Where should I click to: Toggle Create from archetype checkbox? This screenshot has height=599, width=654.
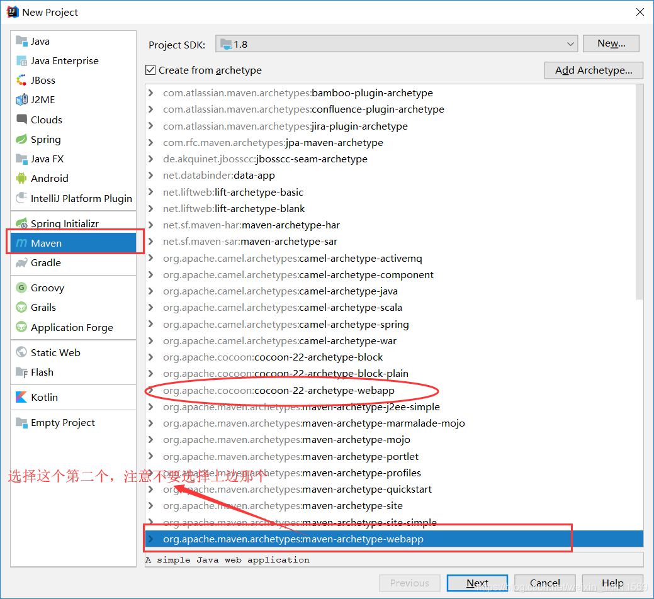pos(150,70)
